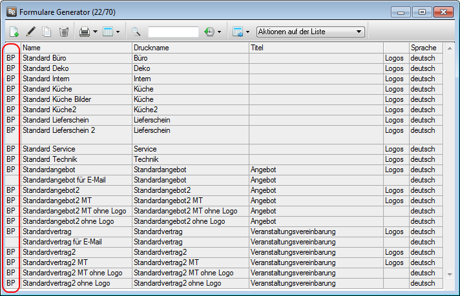Click the table layout icon
This screenshot has width=460, height=296.
[x=108, y=32]
